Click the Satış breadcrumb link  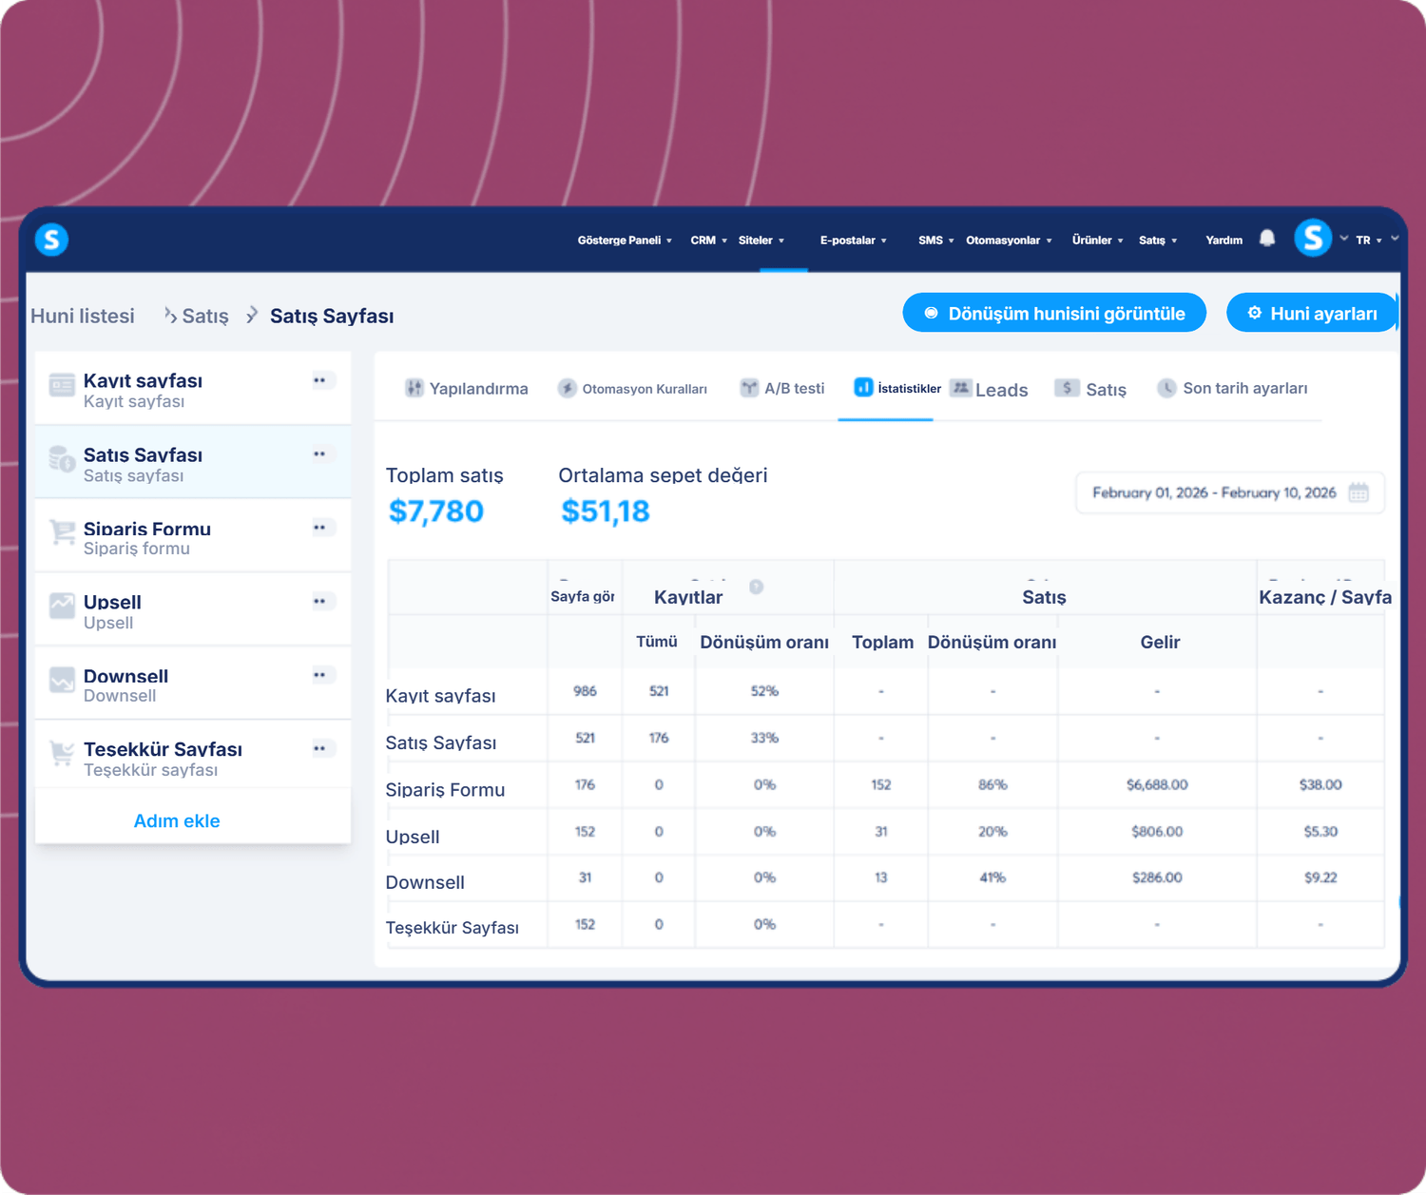(x=205, y=316)
